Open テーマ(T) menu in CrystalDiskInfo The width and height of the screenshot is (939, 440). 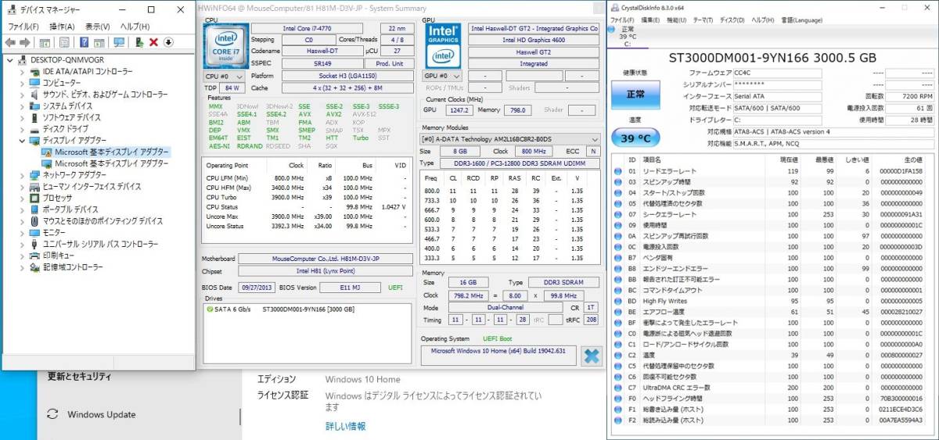click(x=703, y=19)
